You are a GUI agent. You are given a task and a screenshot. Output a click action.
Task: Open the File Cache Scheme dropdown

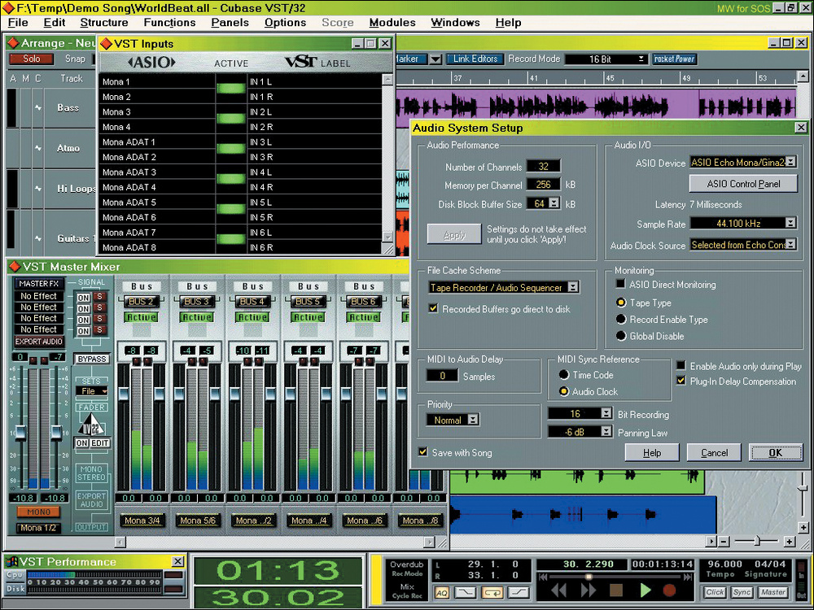(x=573, y=287)
